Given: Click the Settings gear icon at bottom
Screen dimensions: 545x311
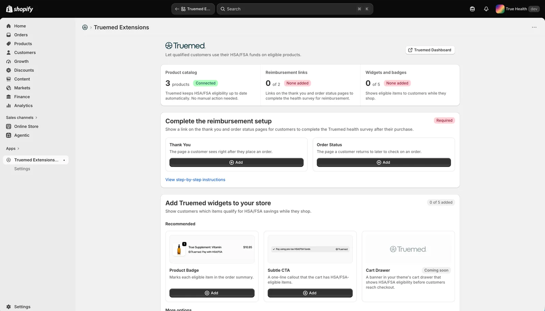Looking at the screenshot, I should (x=9, y=307).
